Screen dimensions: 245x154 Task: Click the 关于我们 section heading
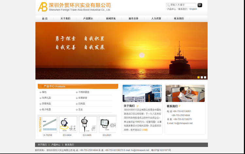pyautogui.click(x=129, y=106)
